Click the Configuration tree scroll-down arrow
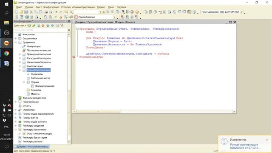This screenshot has width=272, height=153. (69, 142)
